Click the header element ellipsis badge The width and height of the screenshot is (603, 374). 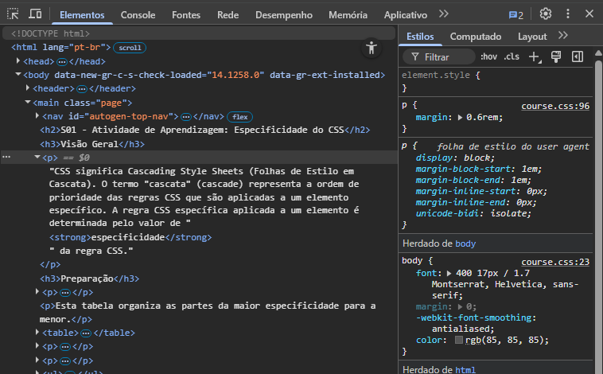tap(81, 89)
